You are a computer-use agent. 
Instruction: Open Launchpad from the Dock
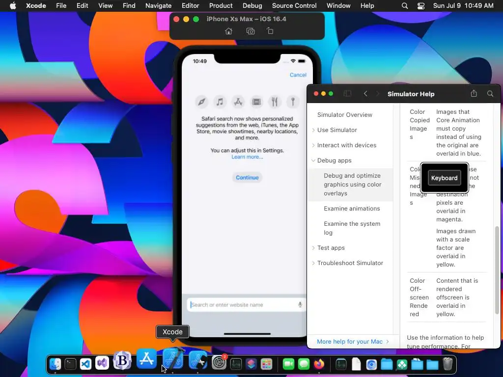(x=266, y=364)
